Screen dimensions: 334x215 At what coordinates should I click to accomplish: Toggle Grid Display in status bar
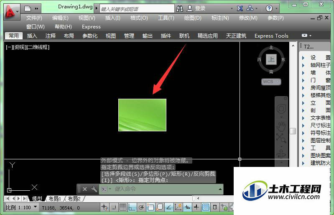pyautogui.click(x=123, y=207)
